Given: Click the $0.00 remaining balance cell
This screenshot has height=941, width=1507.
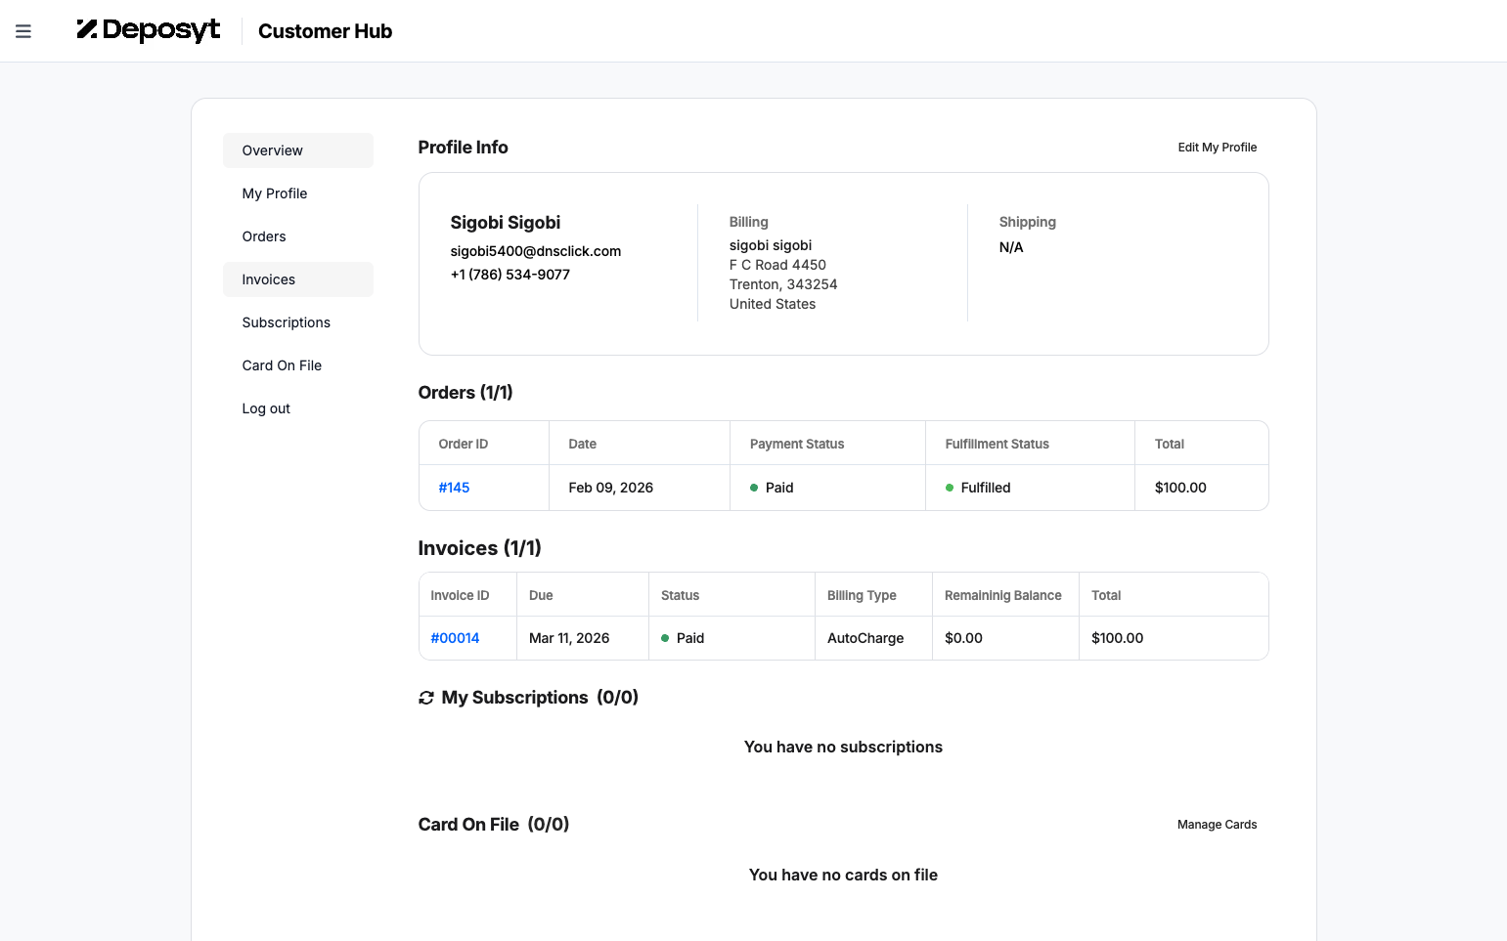Looking at the screenshot, I should (x=963, y=638).
